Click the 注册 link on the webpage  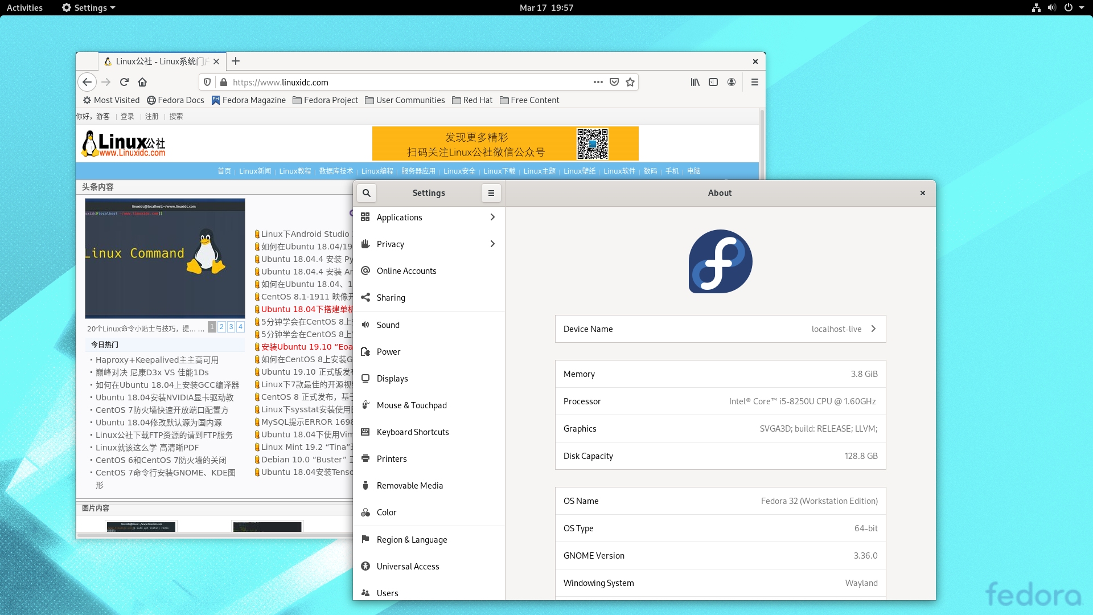coord(151,116)
